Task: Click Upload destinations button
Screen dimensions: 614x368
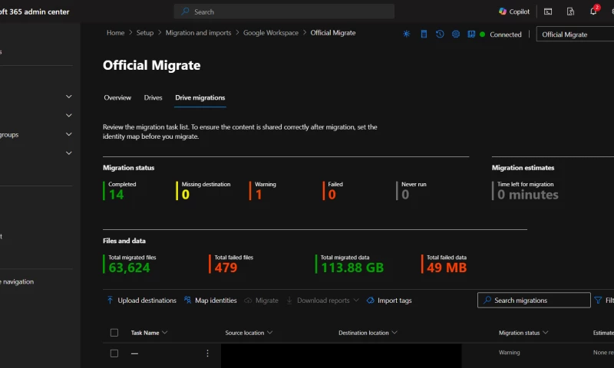Action: (x=142, y=301)
